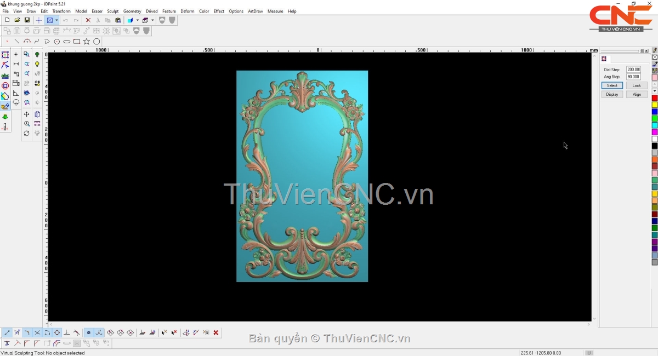Click the Dist Step input field
This screenshot has height=356, width=658.
[x=633, y=70]
